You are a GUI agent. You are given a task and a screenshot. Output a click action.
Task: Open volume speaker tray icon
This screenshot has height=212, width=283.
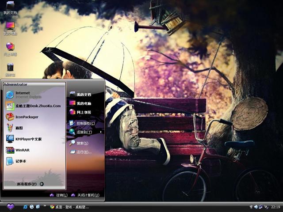pos(256,207)
